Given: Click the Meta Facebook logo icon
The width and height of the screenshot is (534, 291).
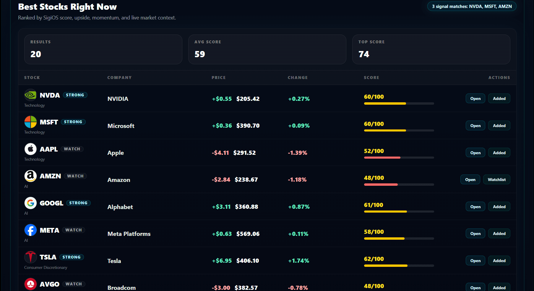Looking at the screenshot, I should [x=30, y=230].
